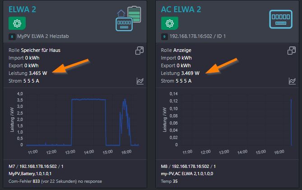Click Temp 35 reading

tap(169, 181)
